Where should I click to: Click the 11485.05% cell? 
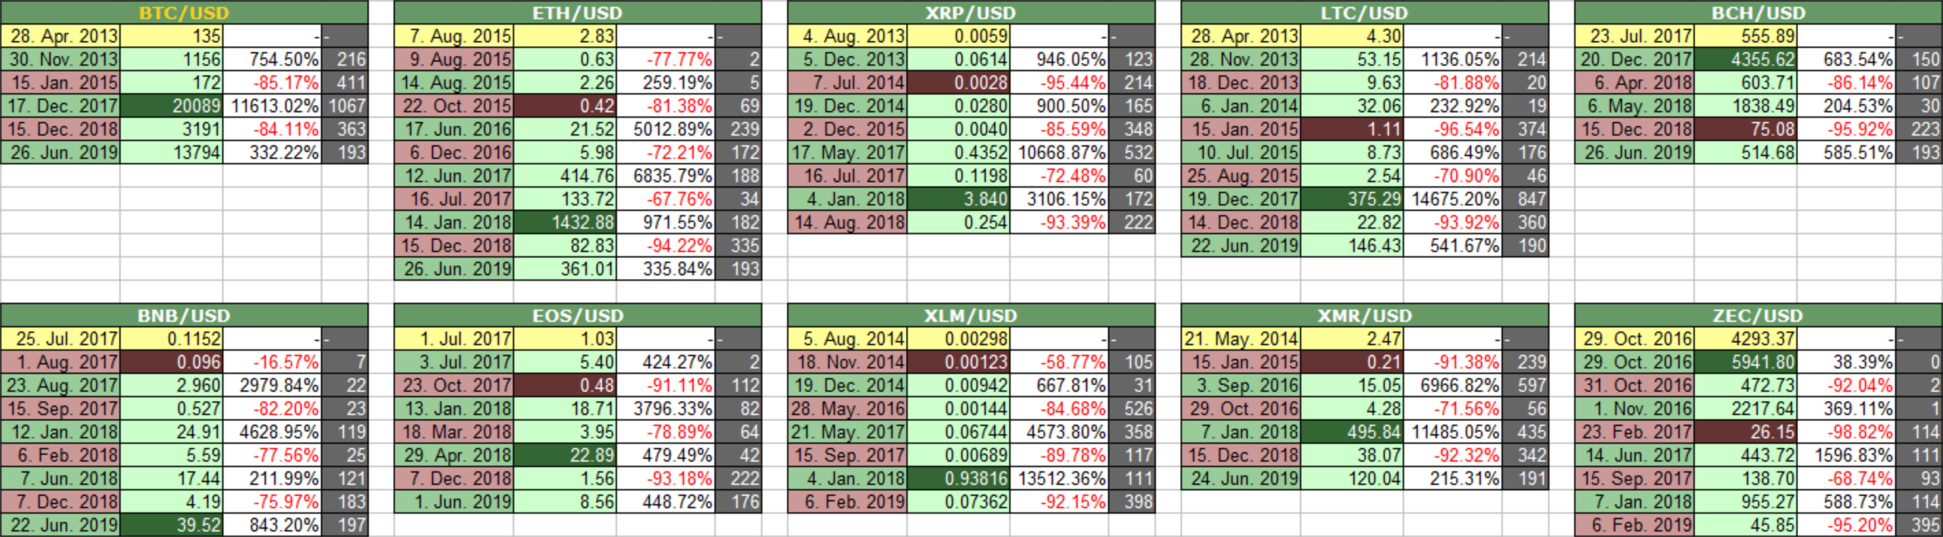[1453, 432]
